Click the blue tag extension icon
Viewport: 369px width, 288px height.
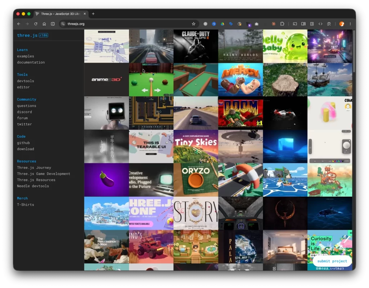pos(231,24)
